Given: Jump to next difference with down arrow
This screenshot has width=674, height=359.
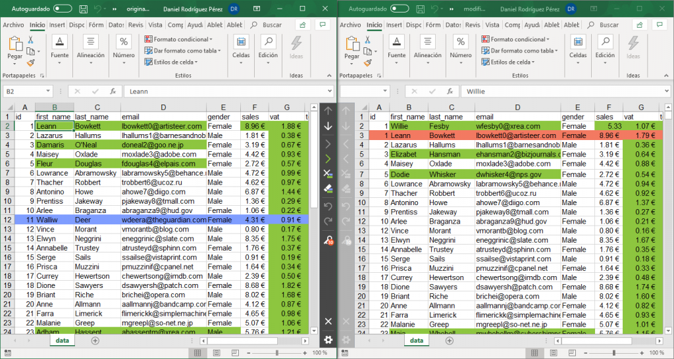Looking at the screenshot, I should coord(328,126).
